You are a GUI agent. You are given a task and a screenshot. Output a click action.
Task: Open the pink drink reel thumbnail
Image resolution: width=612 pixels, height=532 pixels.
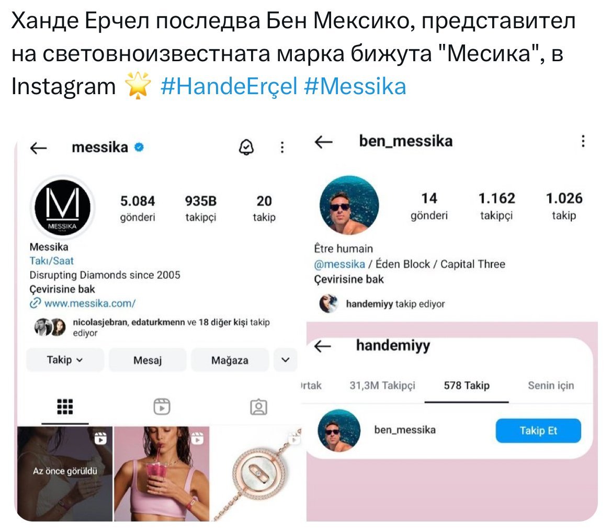pyautogui.click(x=162, y=473)
